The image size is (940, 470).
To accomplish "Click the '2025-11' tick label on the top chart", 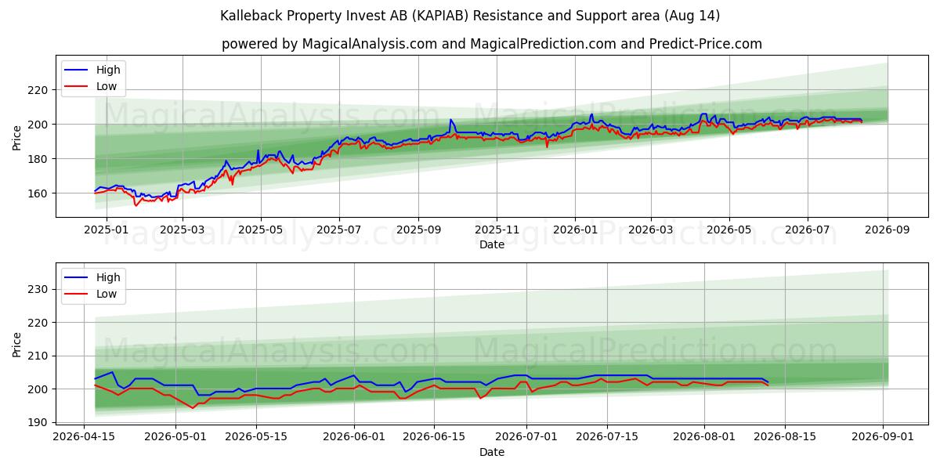I will tap(497, 230).
